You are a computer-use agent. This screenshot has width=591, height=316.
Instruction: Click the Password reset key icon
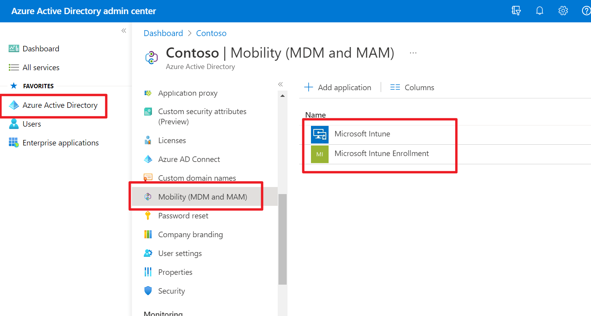pos(148,216)
